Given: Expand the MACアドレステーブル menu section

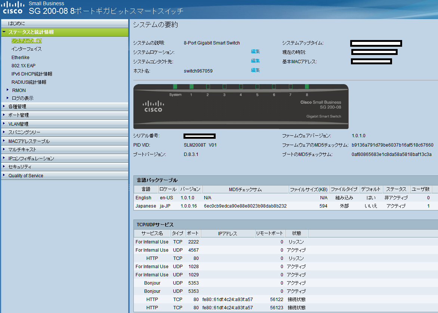Looking at the screenshot, I should pos(65,141).
